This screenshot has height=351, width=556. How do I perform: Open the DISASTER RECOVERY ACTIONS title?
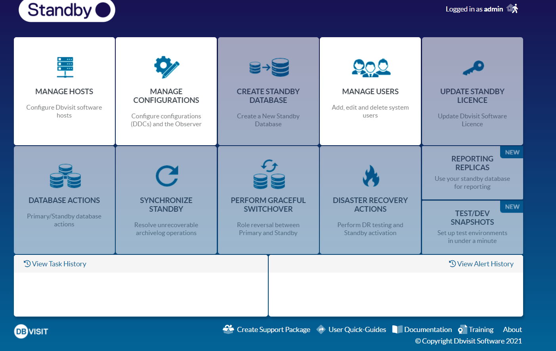click(370, 205)
